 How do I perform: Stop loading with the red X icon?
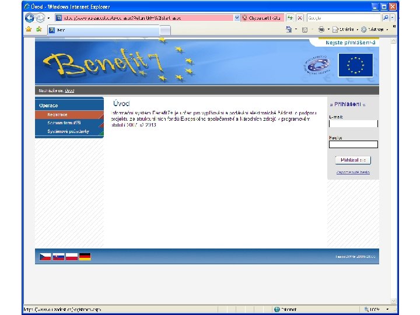pos(300,18)
